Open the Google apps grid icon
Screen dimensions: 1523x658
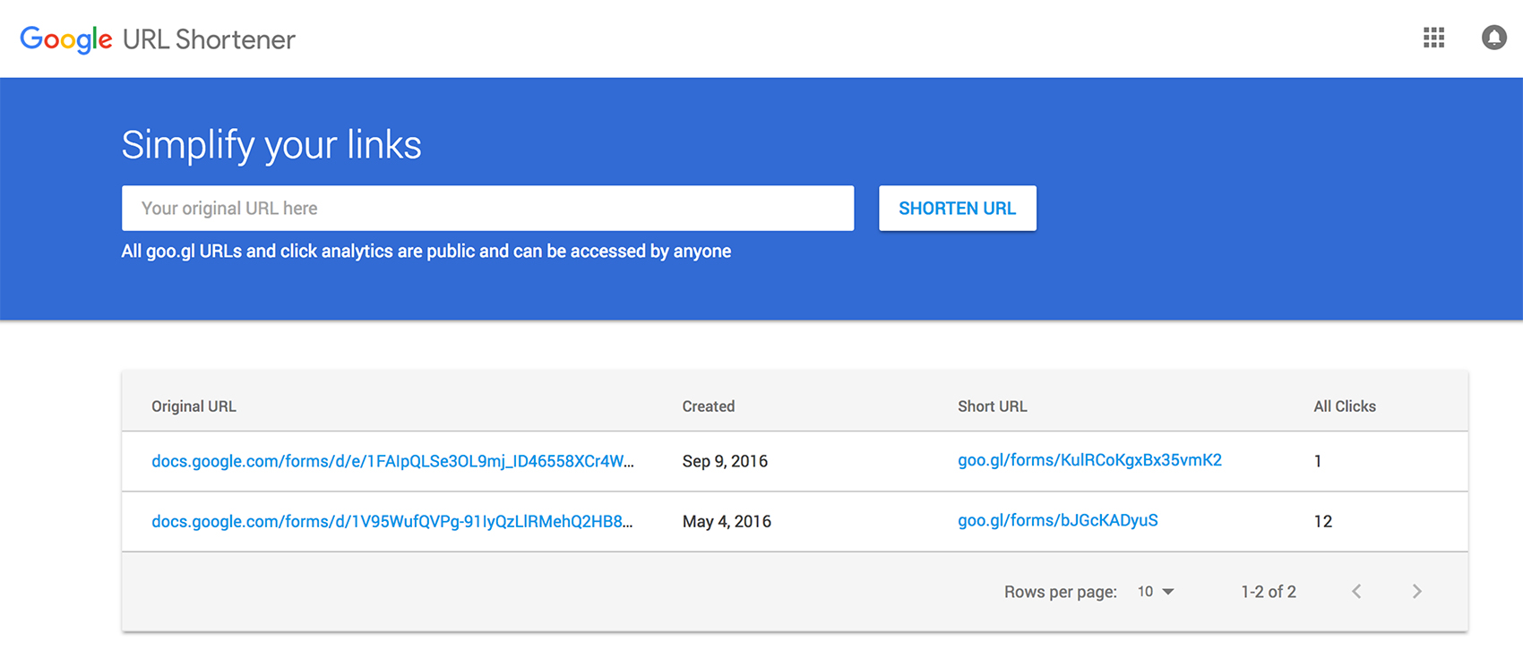1433,38
